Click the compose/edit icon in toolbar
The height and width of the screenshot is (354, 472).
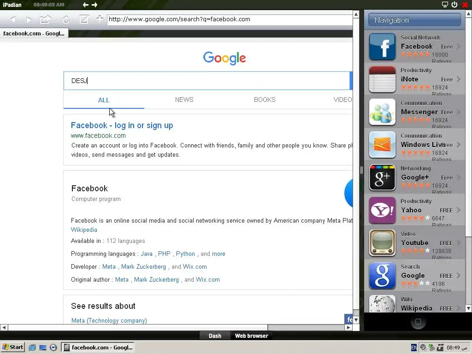tap(84, 19)
